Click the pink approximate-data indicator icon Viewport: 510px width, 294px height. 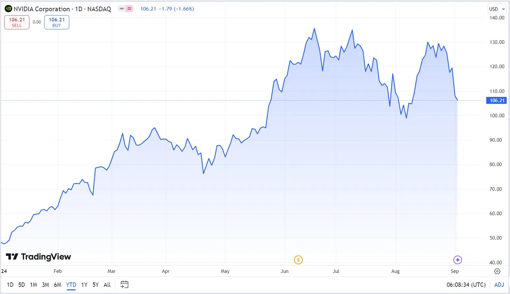click(x=129, y=9)
